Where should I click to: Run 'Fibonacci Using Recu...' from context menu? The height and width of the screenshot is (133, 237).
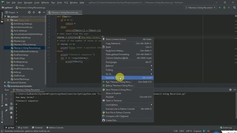127,82
